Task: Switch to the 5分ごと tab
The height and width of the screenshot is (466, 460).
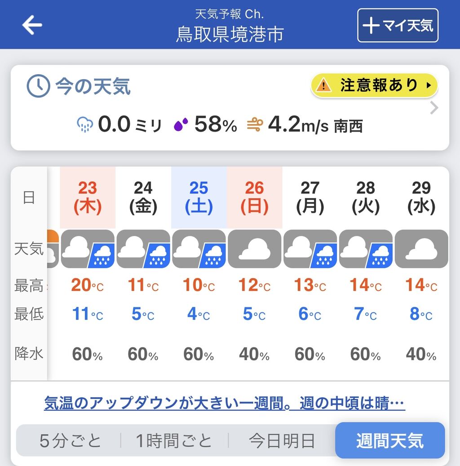Action: click(x=70, y=440)
